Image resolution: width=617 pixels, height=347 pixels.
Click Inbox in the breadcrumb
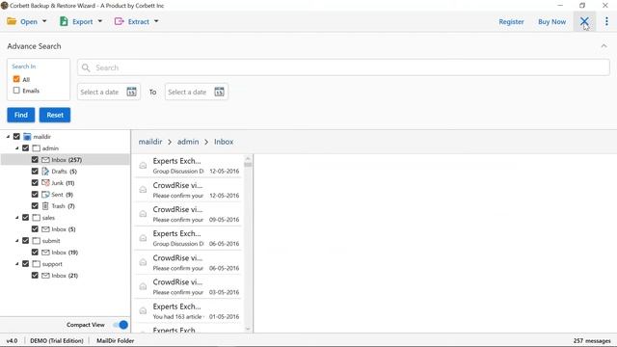click(224, 142)
